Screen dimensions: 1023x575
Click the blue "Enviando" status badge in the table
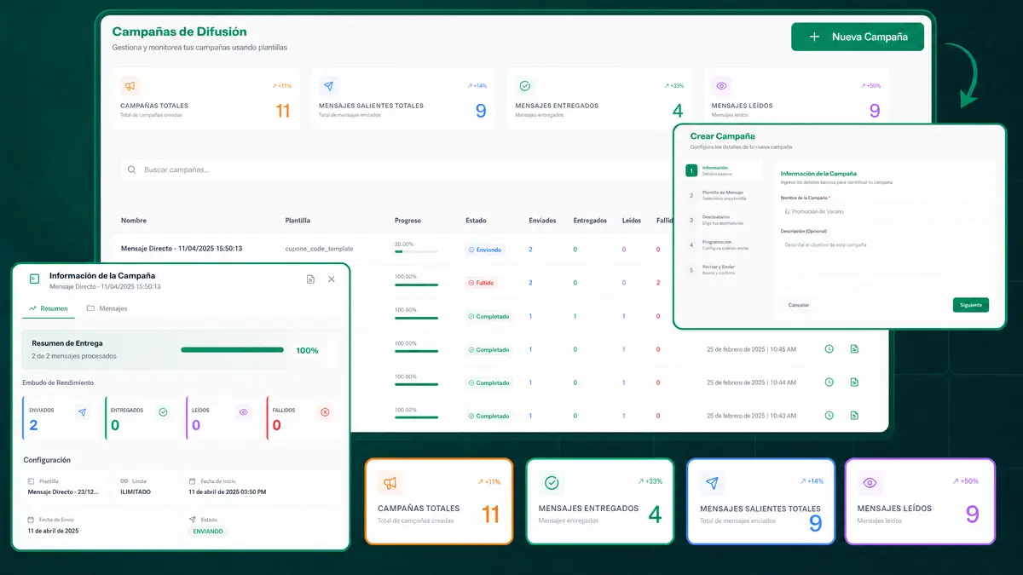tap(485, 250)
